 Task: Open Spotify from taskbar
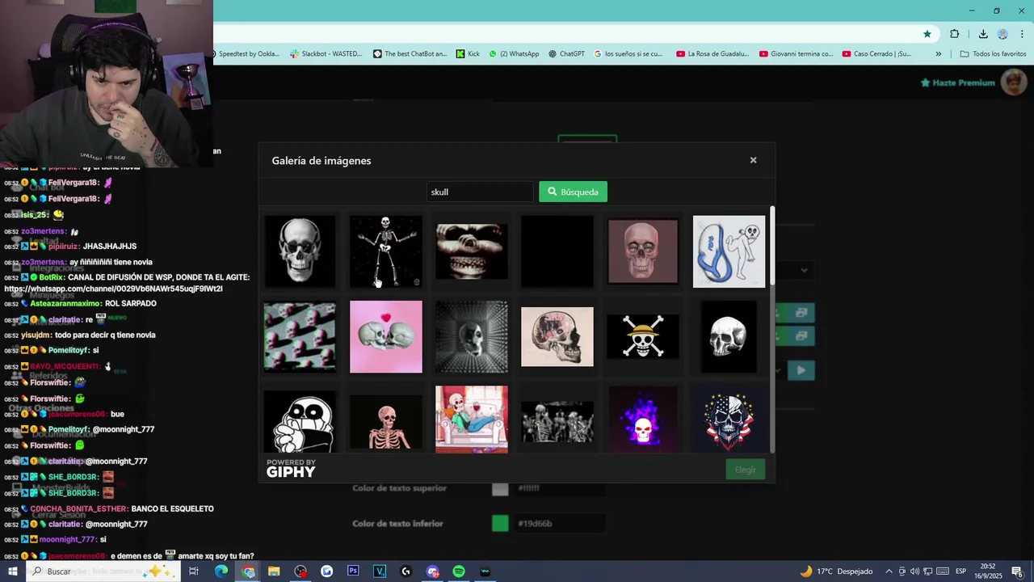pyautogui.click(x=458, y=571)
